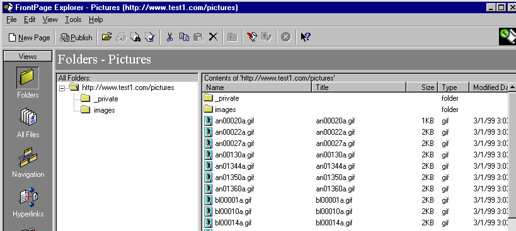Viewport: 516px width, 231px height.
Task: Minimize the FrontPage Explorer window
Action: (x=491, y=7)
